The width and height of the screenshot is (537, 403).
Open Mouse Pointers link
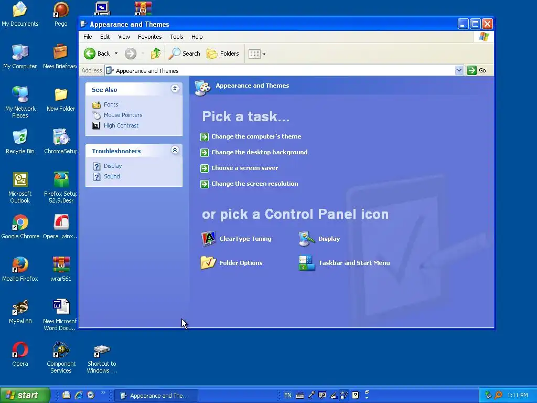click(123, 115)
